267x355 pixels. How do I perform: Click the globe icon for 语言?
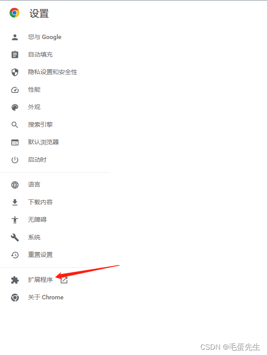[15, 185]
